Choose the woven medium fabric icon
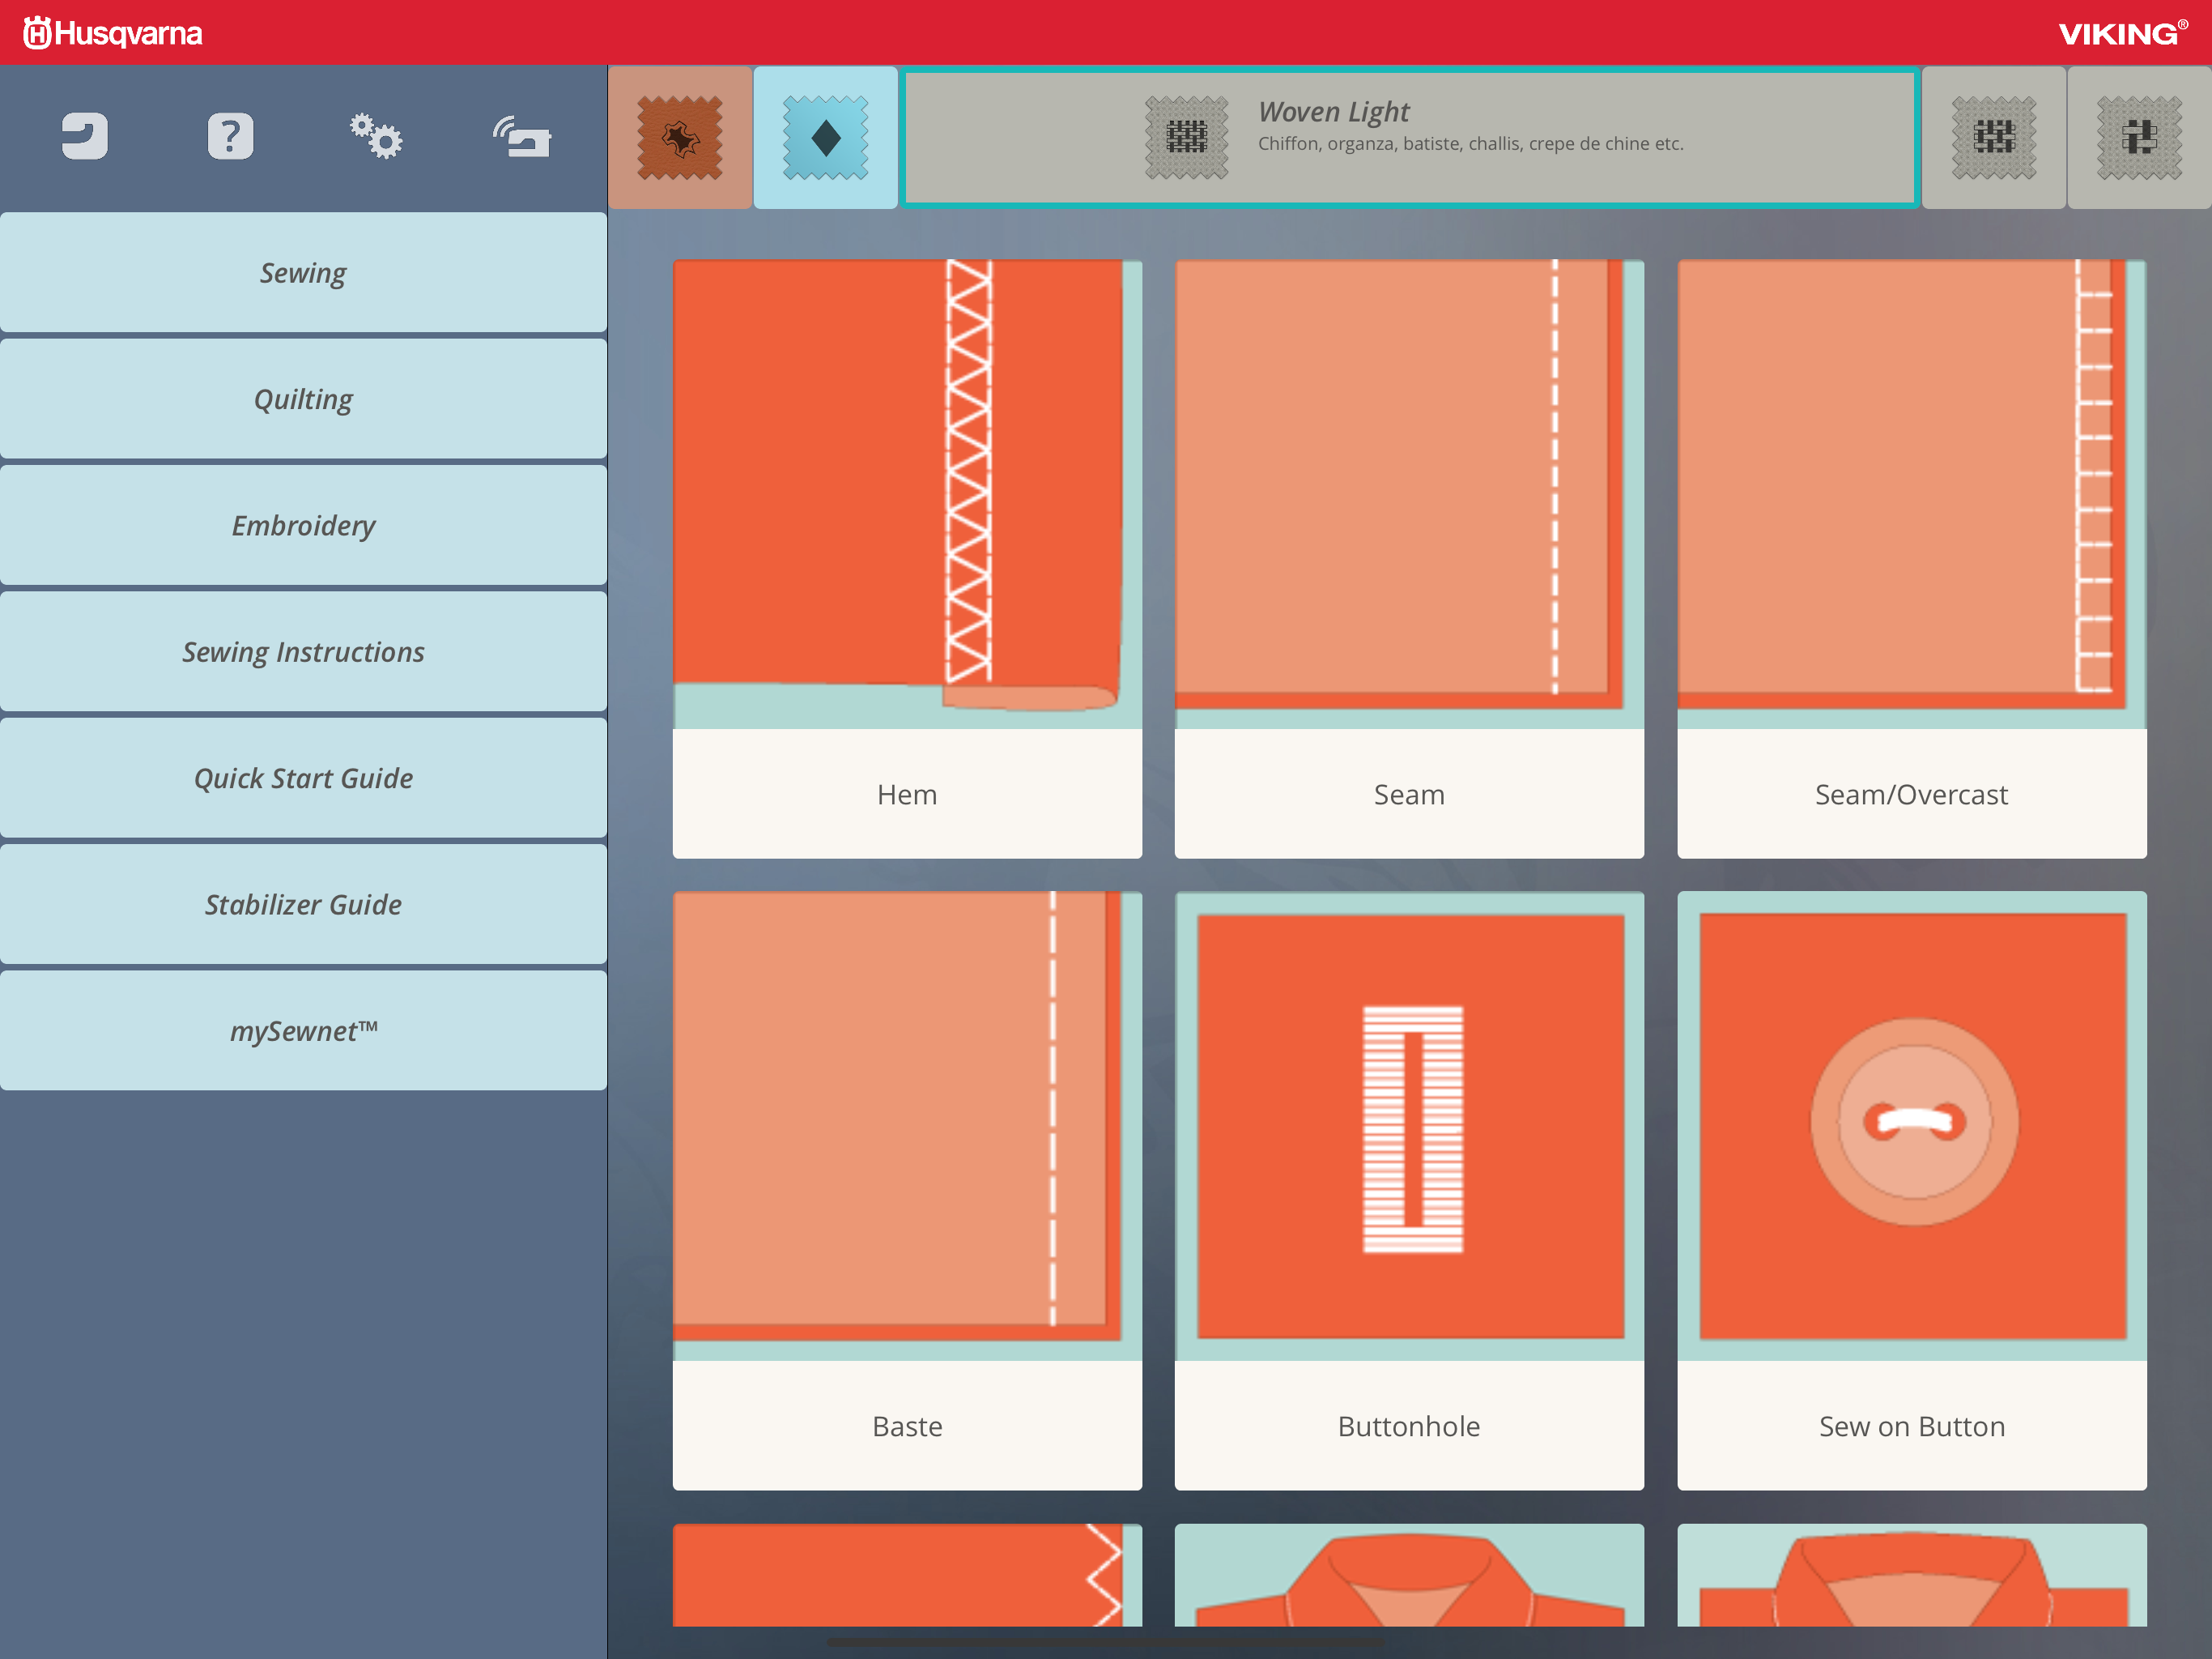Screen dimensions: 2212x1659 [1994, 138]
